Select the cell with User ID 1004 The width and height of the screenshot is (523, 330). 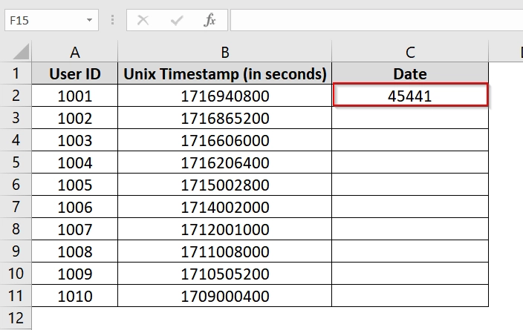[x=75, y=162]
